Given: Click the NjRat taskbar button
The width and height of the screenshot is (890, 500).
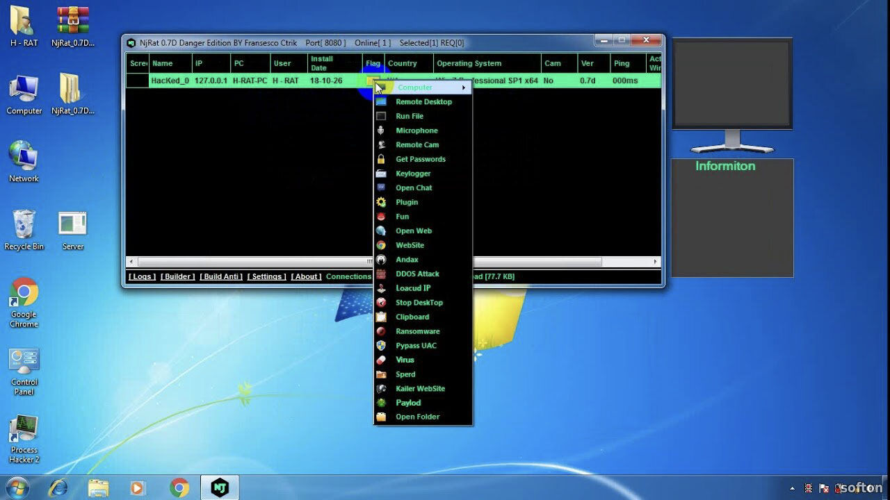Looking at the screenshot, I should coord(220,487).
